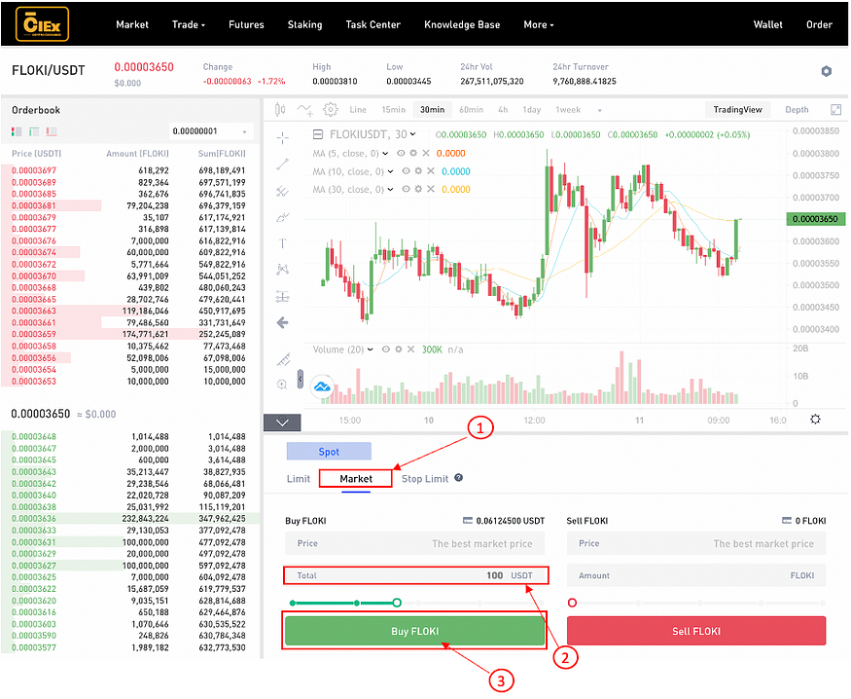Screen dimensions: 851x699
Task: Toggle MA 30 indicator visibility eye
Action: [x=406, y=189]
